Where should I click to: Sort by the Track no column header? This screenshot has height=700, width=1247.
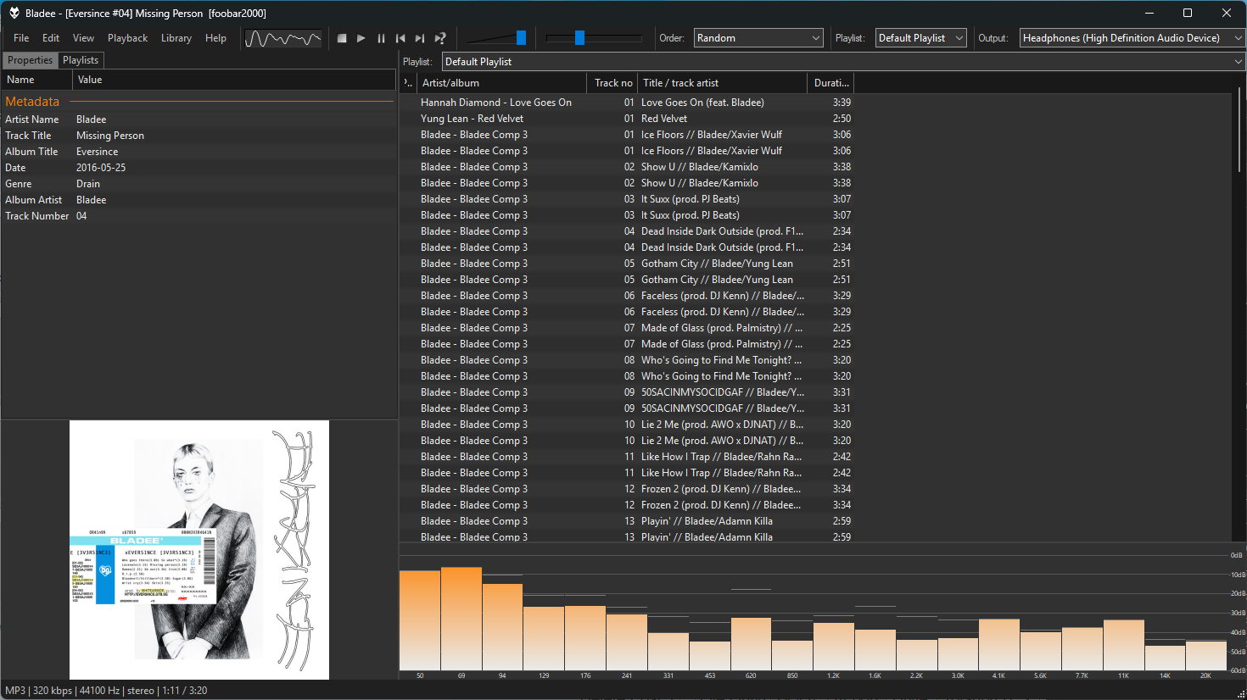click(612, 83)
